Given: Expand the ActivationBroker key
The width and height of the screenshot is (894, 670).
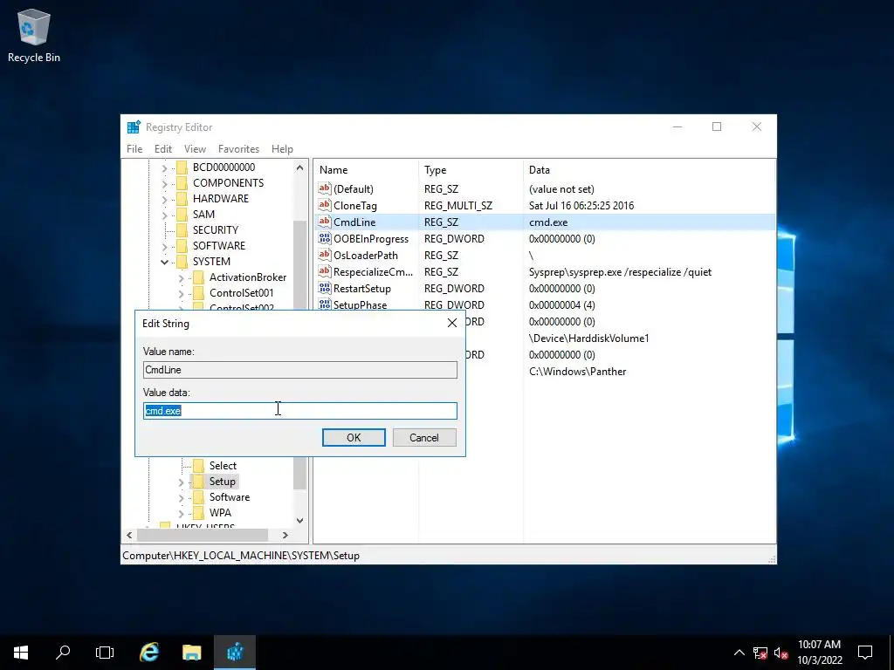Looking at the screenshot, I should (x=182, y=277).
